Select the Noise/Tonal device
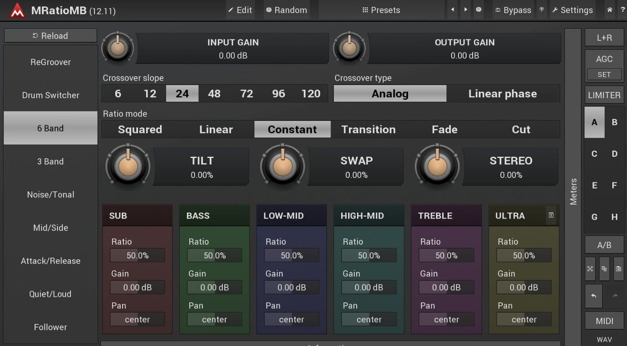The image size is (627, 346). pyautogui.click(x=50, y=195)
